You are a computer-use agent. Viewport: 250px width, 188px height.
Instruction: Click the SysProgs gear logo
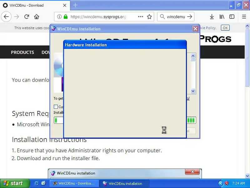(x=215, y=39)
